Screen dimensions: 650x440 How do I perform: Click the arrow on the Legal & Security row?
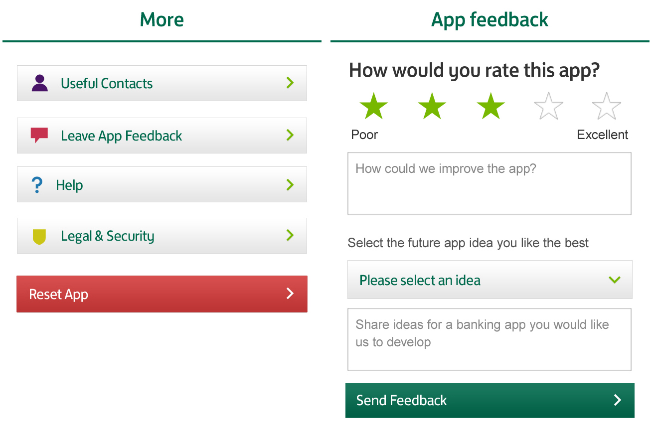pos(290,235)
